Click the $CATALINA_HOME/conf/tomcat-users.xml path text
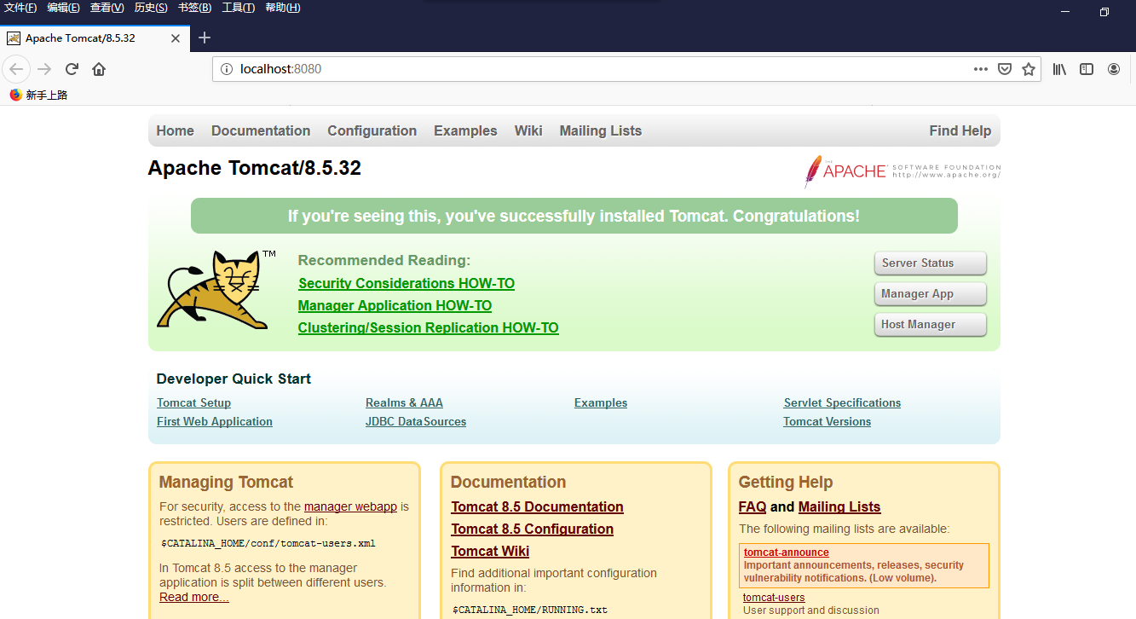 [x=268, y=543]
